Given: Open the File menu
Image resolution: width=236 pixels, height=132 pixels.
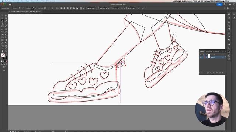Looking at the screenshot, I should point(14,1).
